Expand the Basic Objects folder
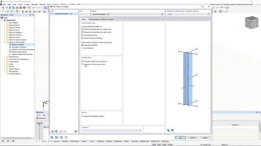 [x=4, y=23]
